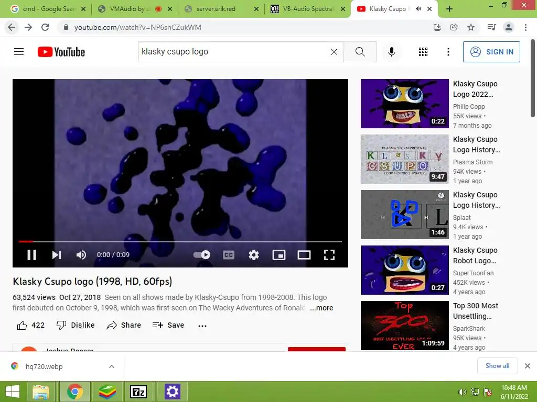Go forward in browser history
The width and height of the screenshot is (537, 402).
28,27
